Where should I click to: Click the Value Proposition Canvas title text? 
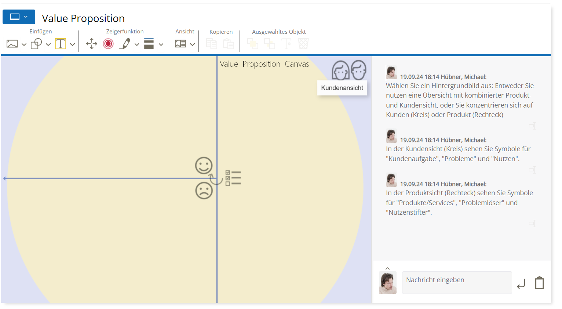coord(264,64)
